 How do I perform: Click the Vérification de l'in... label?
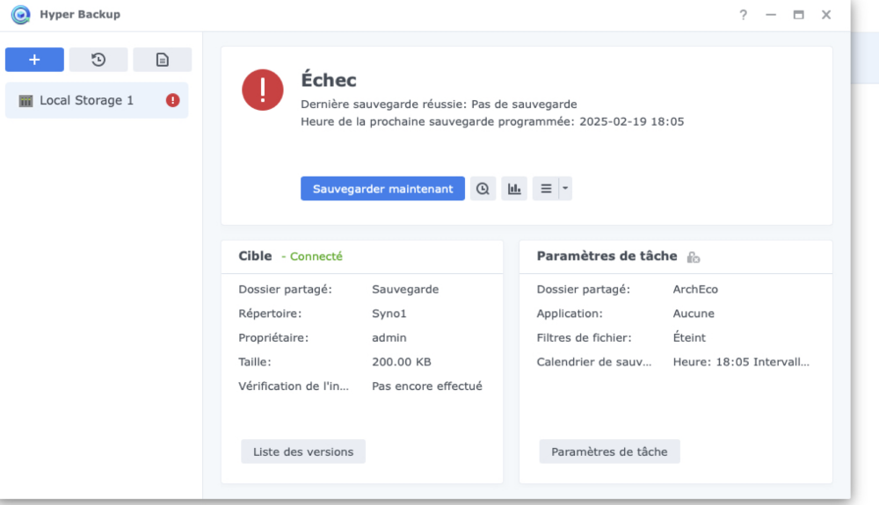(294, 386)
